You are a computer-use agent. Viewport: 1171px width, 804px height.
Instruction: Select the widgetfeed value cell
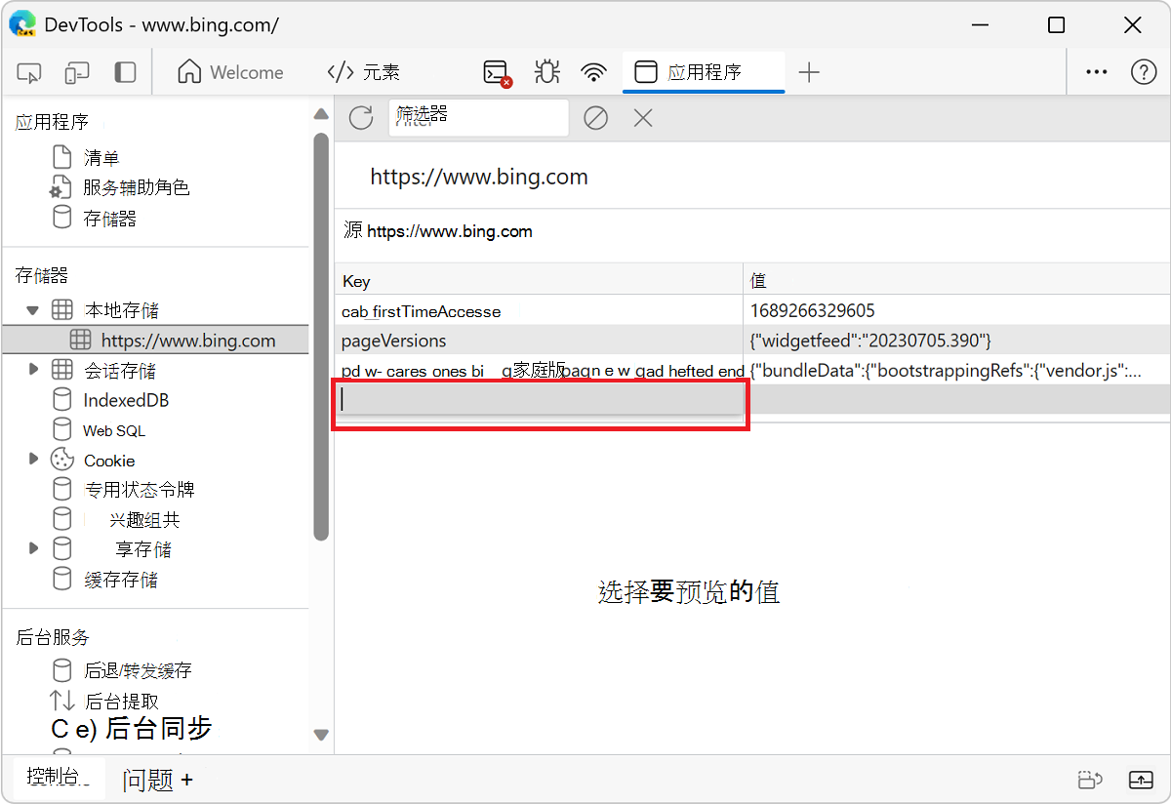(956, 341)
